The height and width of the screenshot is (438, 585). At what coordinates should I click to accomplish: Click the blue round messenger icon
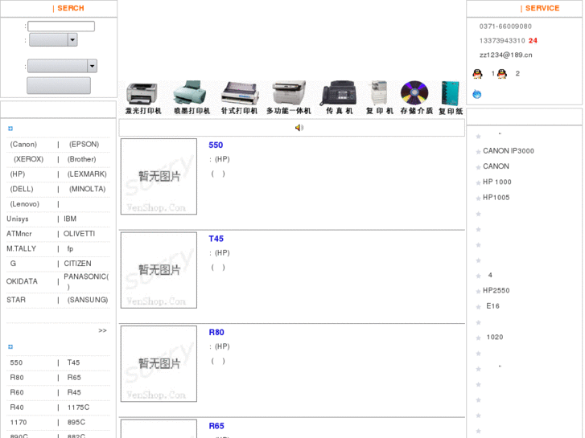point(477,94)
